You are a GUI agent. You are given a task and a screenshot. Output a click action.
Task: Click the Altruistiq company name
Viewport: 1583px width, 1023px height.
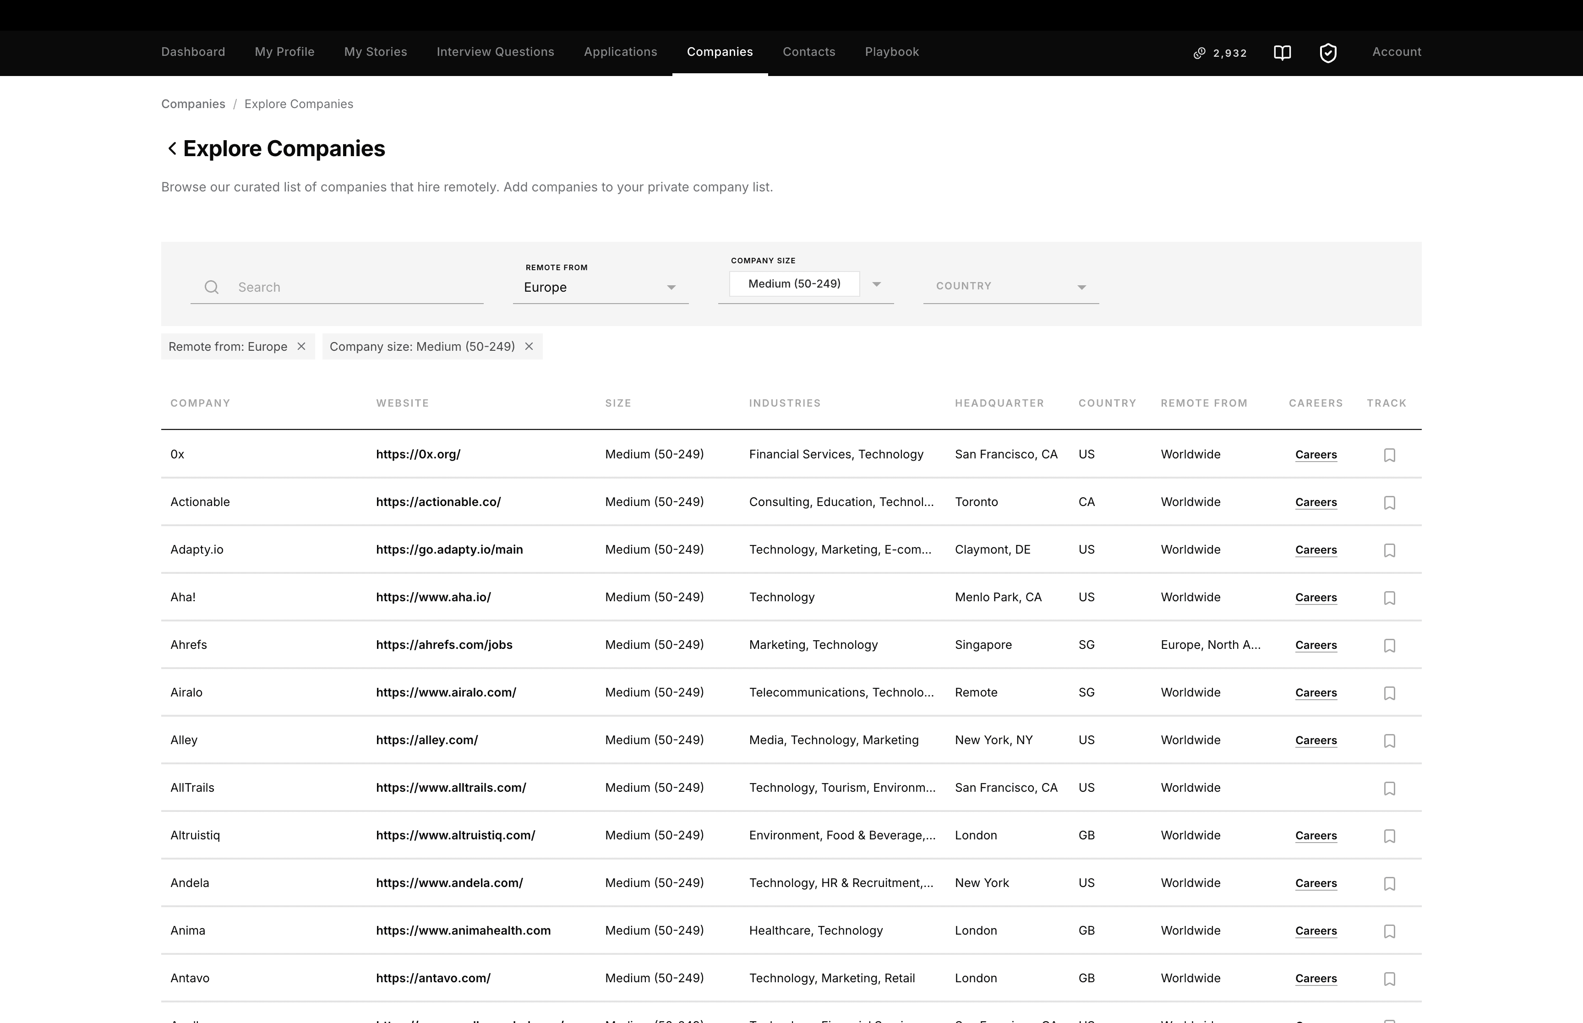click(x=195, y=835)
